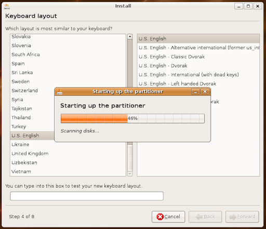Select Sweden in the country list

(x=68, y=81)
